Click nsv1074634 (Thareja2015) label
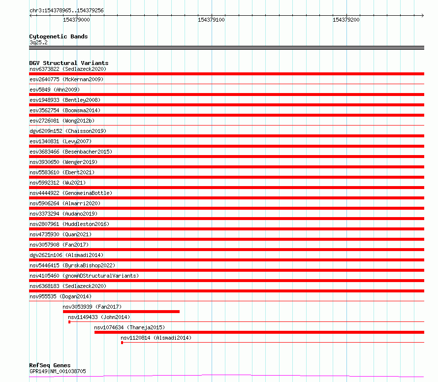 click(x=129, y=327)
